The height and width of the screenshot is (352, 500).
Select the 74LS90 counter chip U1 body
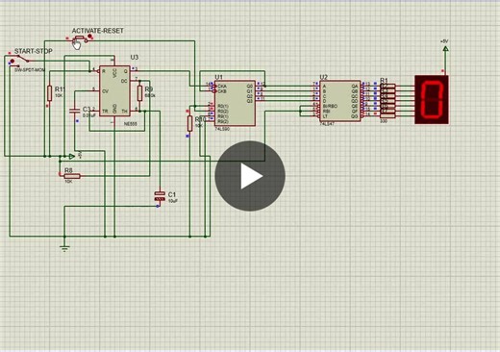click(x=235, y=103)
